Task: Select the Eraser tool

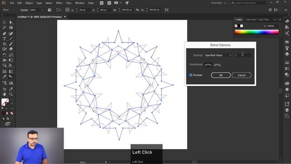Action: coord(11,49)
